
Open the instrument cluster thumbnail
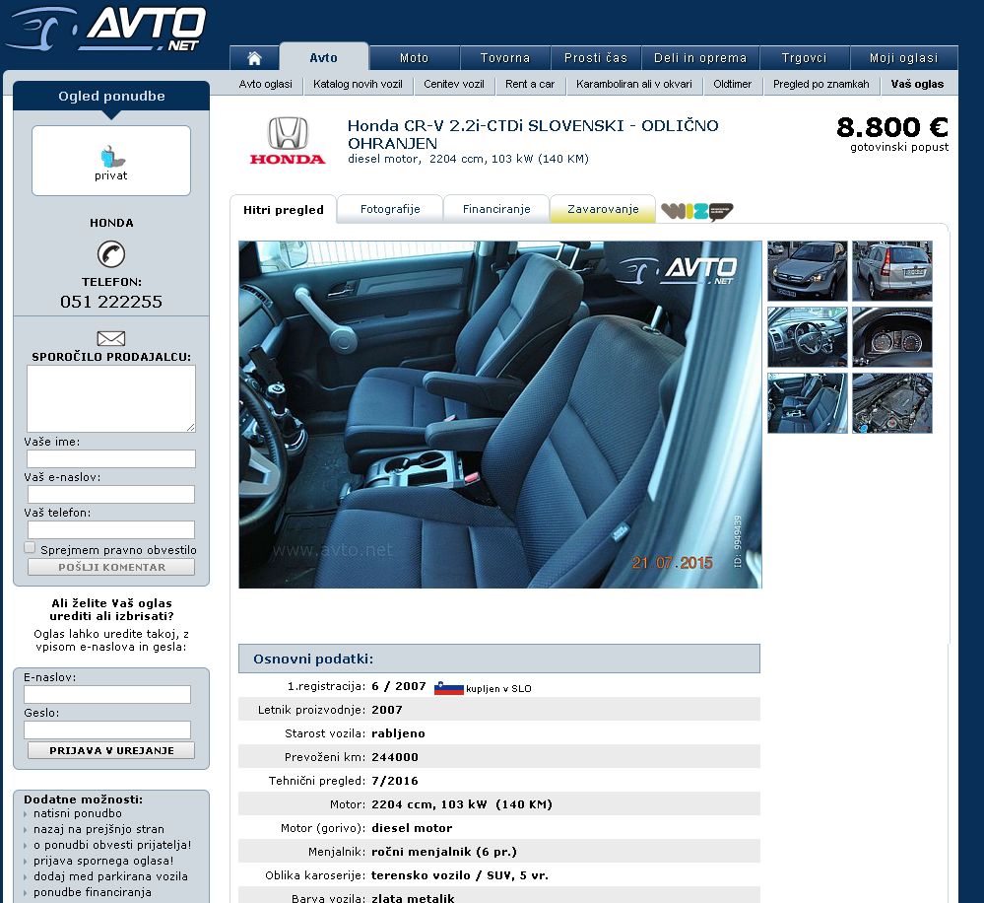tap(892, 337)
